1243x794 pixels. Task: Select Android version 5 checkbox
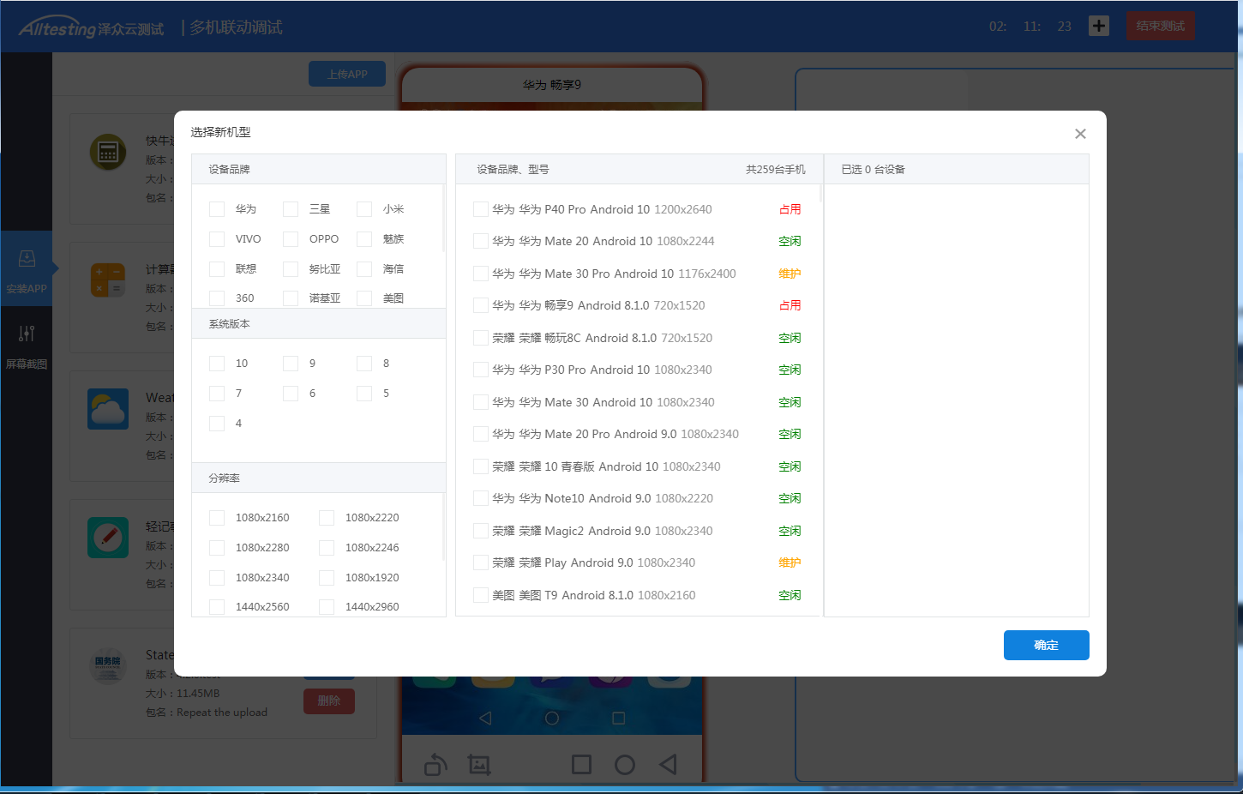click(x=364, y=394)
